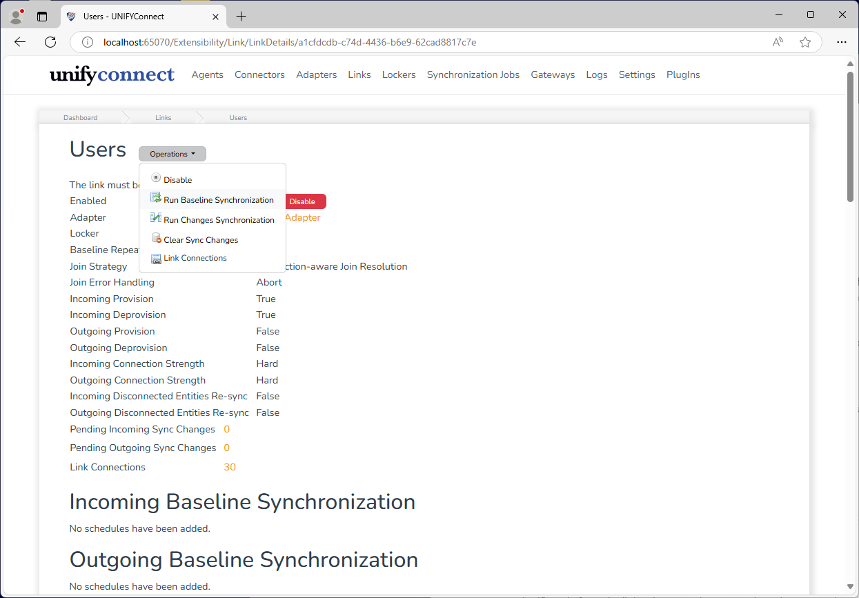Viewport: 859px width, 598px height.
Task: Click Outgoing Connection Strength value Hard
Action: coord(267,380)
